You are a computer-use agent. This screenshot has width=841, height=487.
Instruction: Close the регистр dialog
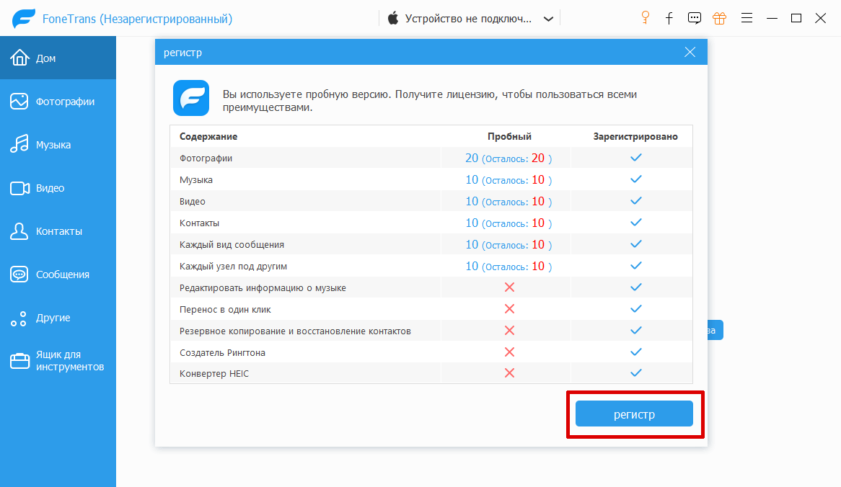690,51
